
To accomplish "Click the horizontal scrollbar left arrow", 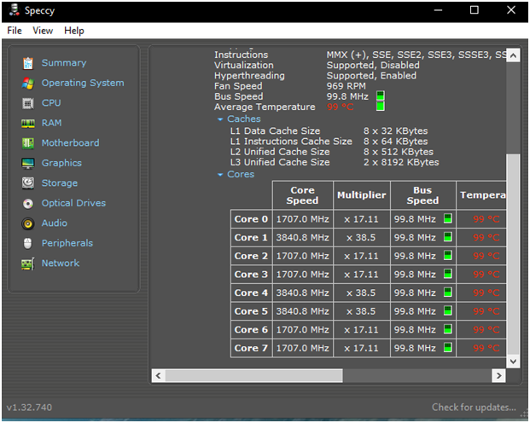I will tap(158, 375).
